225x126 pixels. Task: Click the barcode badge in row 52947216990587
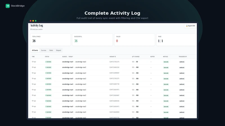pyautogui.click(x=166, y=73)
